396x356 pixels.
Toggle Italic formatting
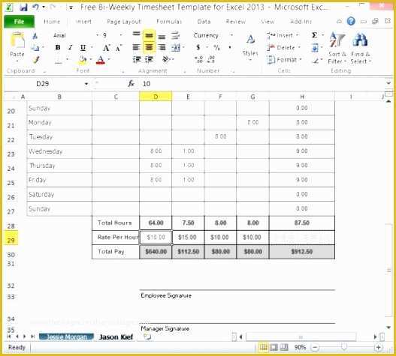(70, 47)
